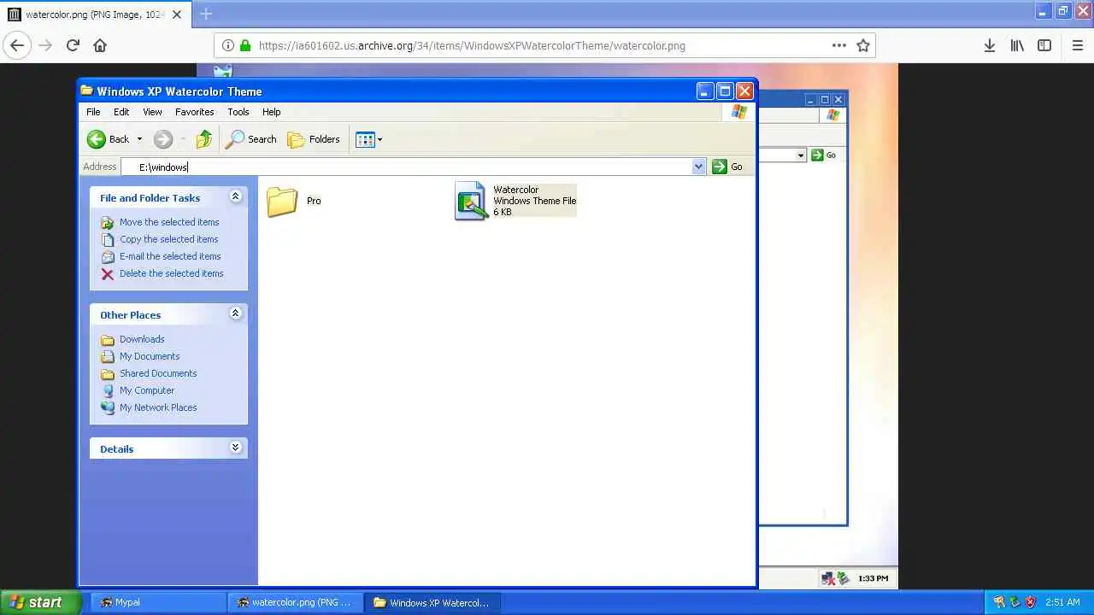Viewport: 1094px width, 615px height.
Task: Switch to Windows XP Watercol... taskbar button
Action: (x=432, y=602)
